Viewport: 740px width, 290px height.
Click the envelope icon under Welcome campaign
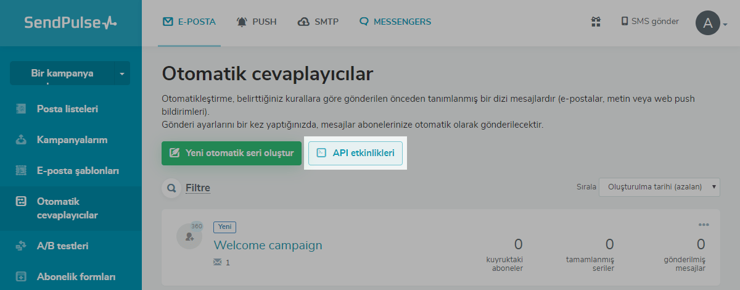pos(217,262)
